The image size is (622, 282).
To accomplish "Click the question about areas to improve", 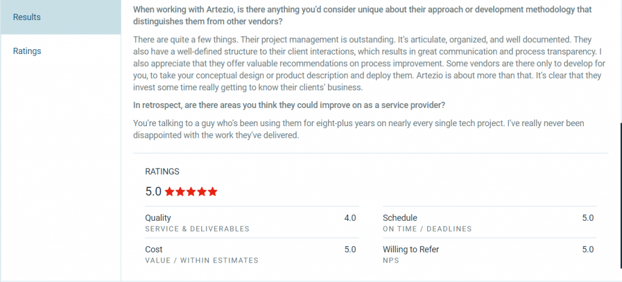I will [x=289, y=106].
